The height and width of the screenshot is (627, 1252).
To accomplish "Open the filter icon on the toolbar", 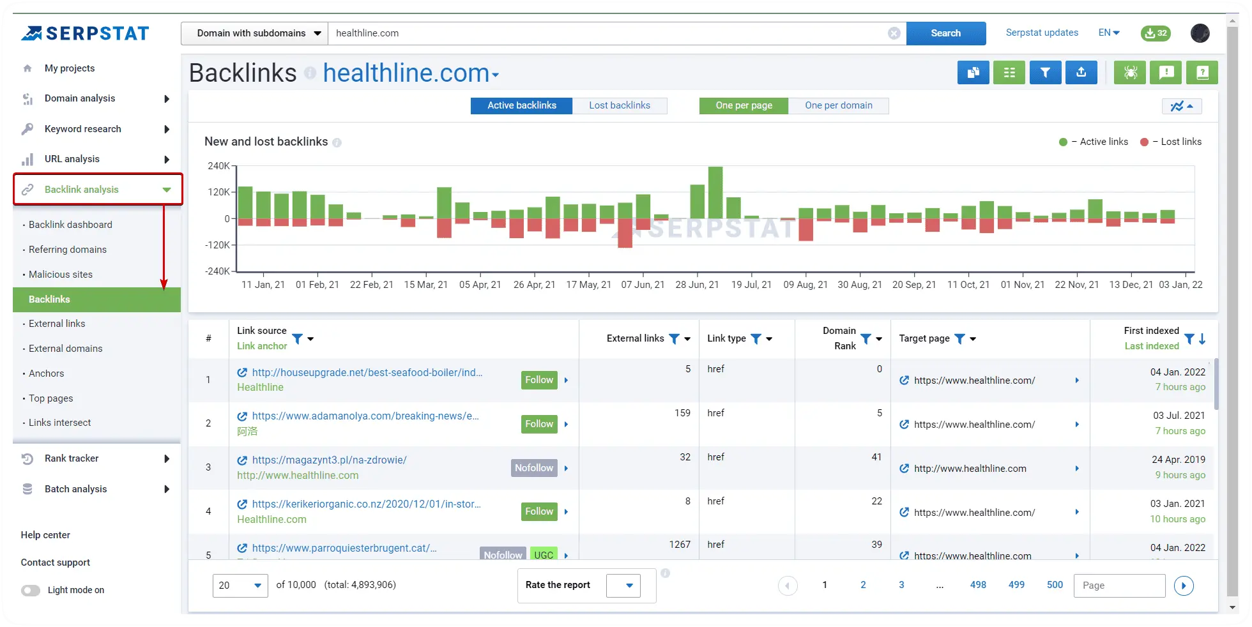I will [1045, 72].
